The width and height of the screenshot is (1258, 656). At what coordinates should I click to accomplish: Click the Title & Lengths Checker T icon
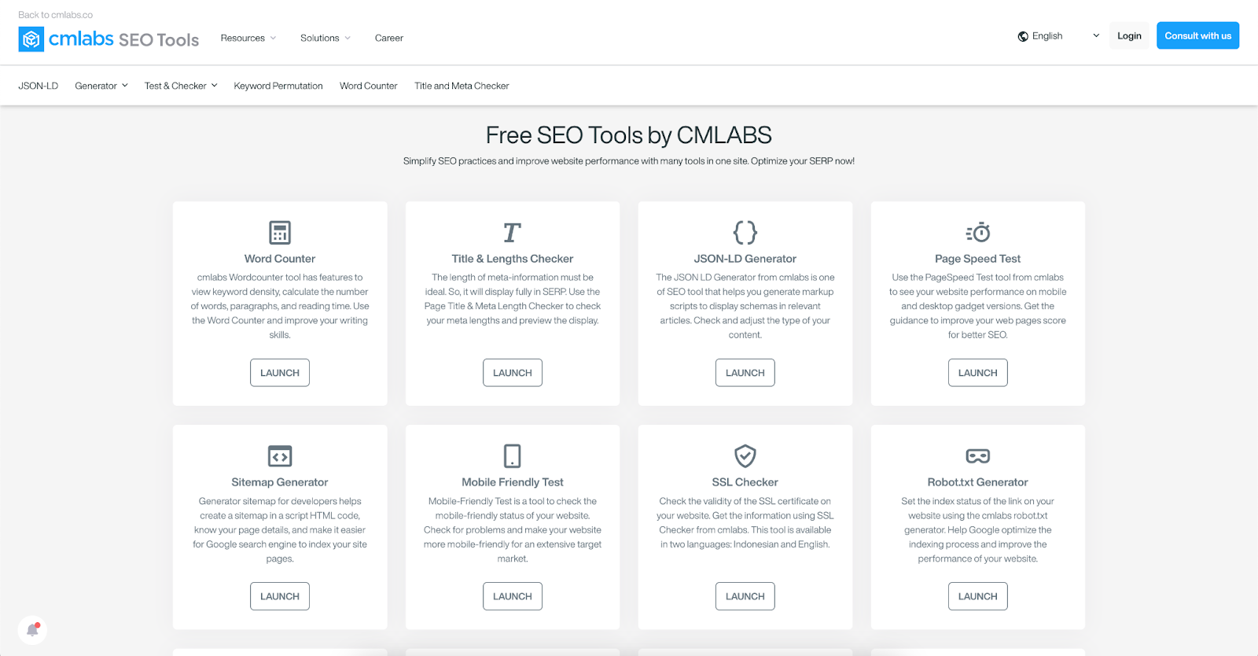[x=513, y=233]
